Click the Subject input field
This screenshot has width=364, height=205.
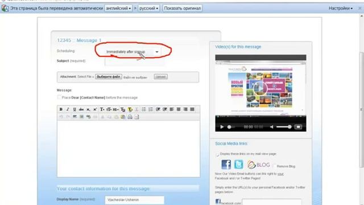[x=135, y=61]
